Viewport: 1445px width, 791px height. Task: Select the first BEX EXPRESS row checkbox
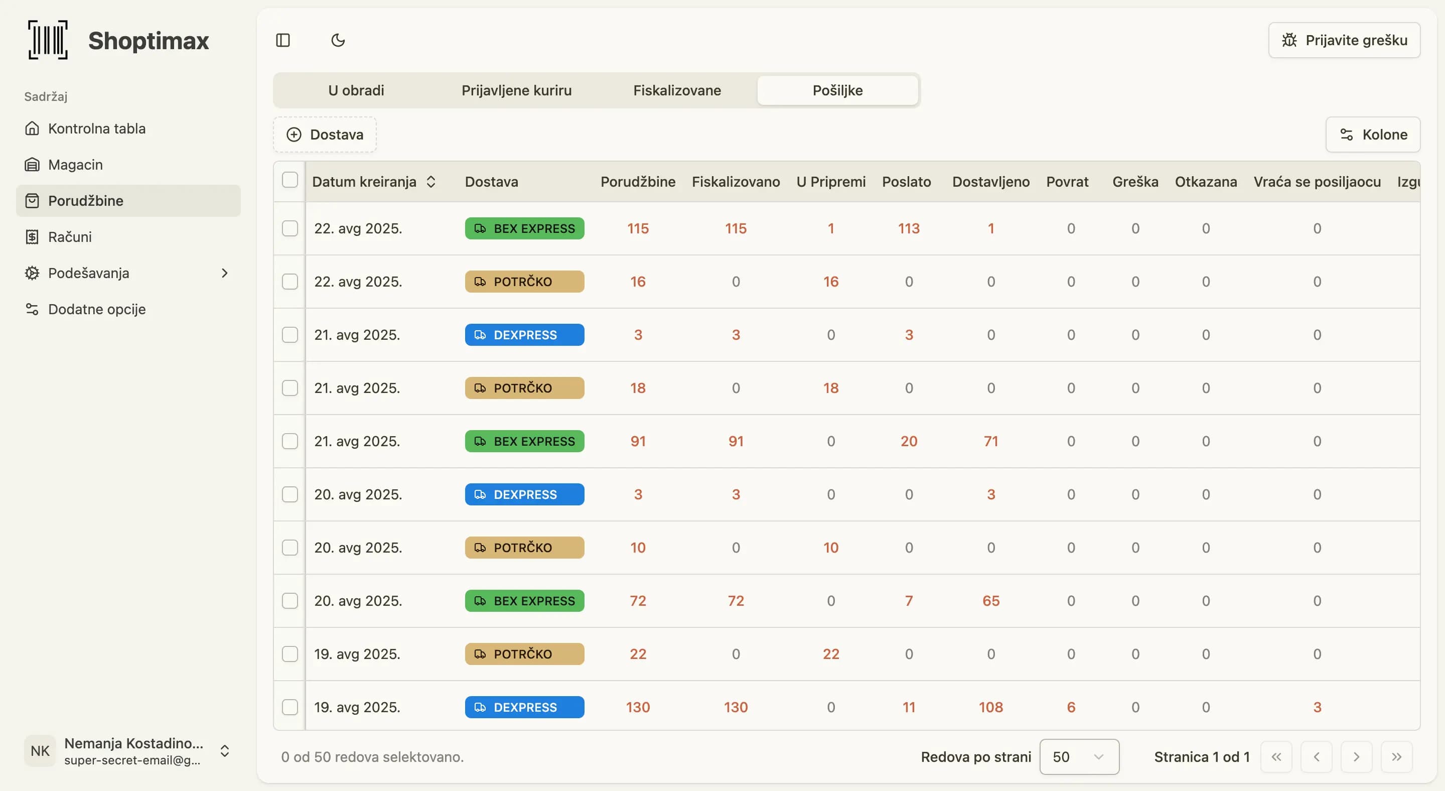coord(290,228)
